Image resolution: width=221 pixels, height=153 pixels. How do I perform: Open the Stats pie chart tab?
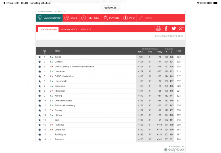(71, 18)
